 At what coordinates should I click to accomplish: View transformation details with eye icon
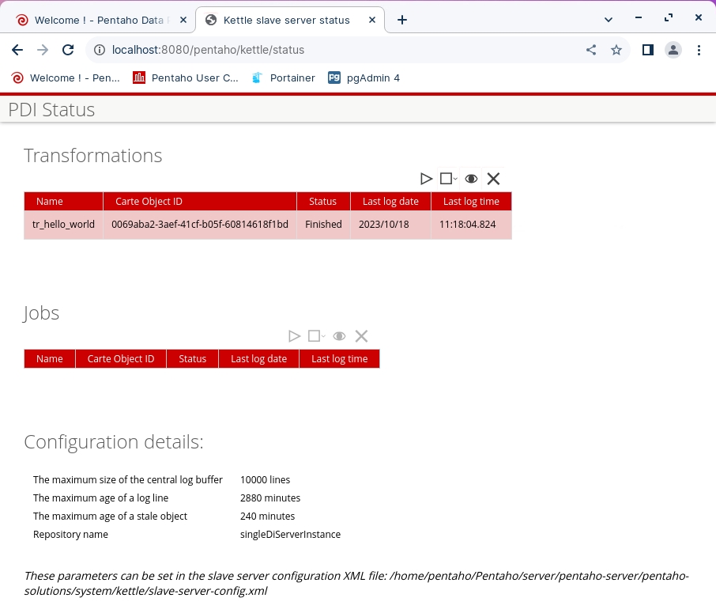pos(471,179)
